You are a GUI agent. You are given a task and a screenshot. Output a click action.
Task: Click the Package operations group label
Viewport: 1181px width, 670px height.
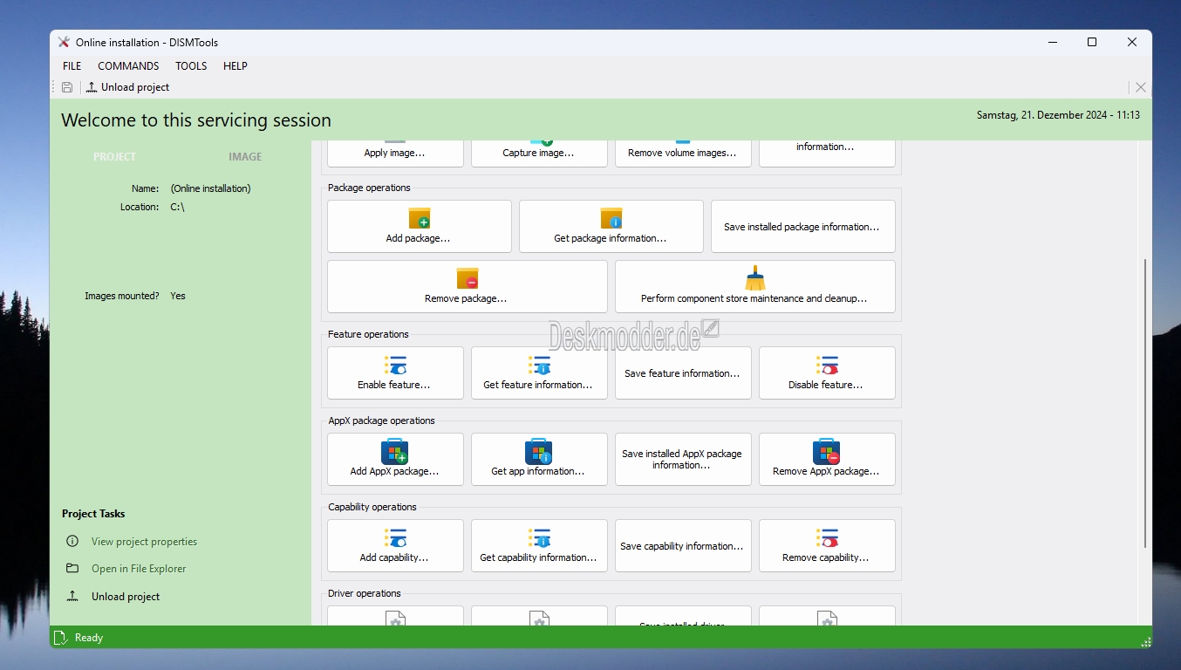pos(369,188)
